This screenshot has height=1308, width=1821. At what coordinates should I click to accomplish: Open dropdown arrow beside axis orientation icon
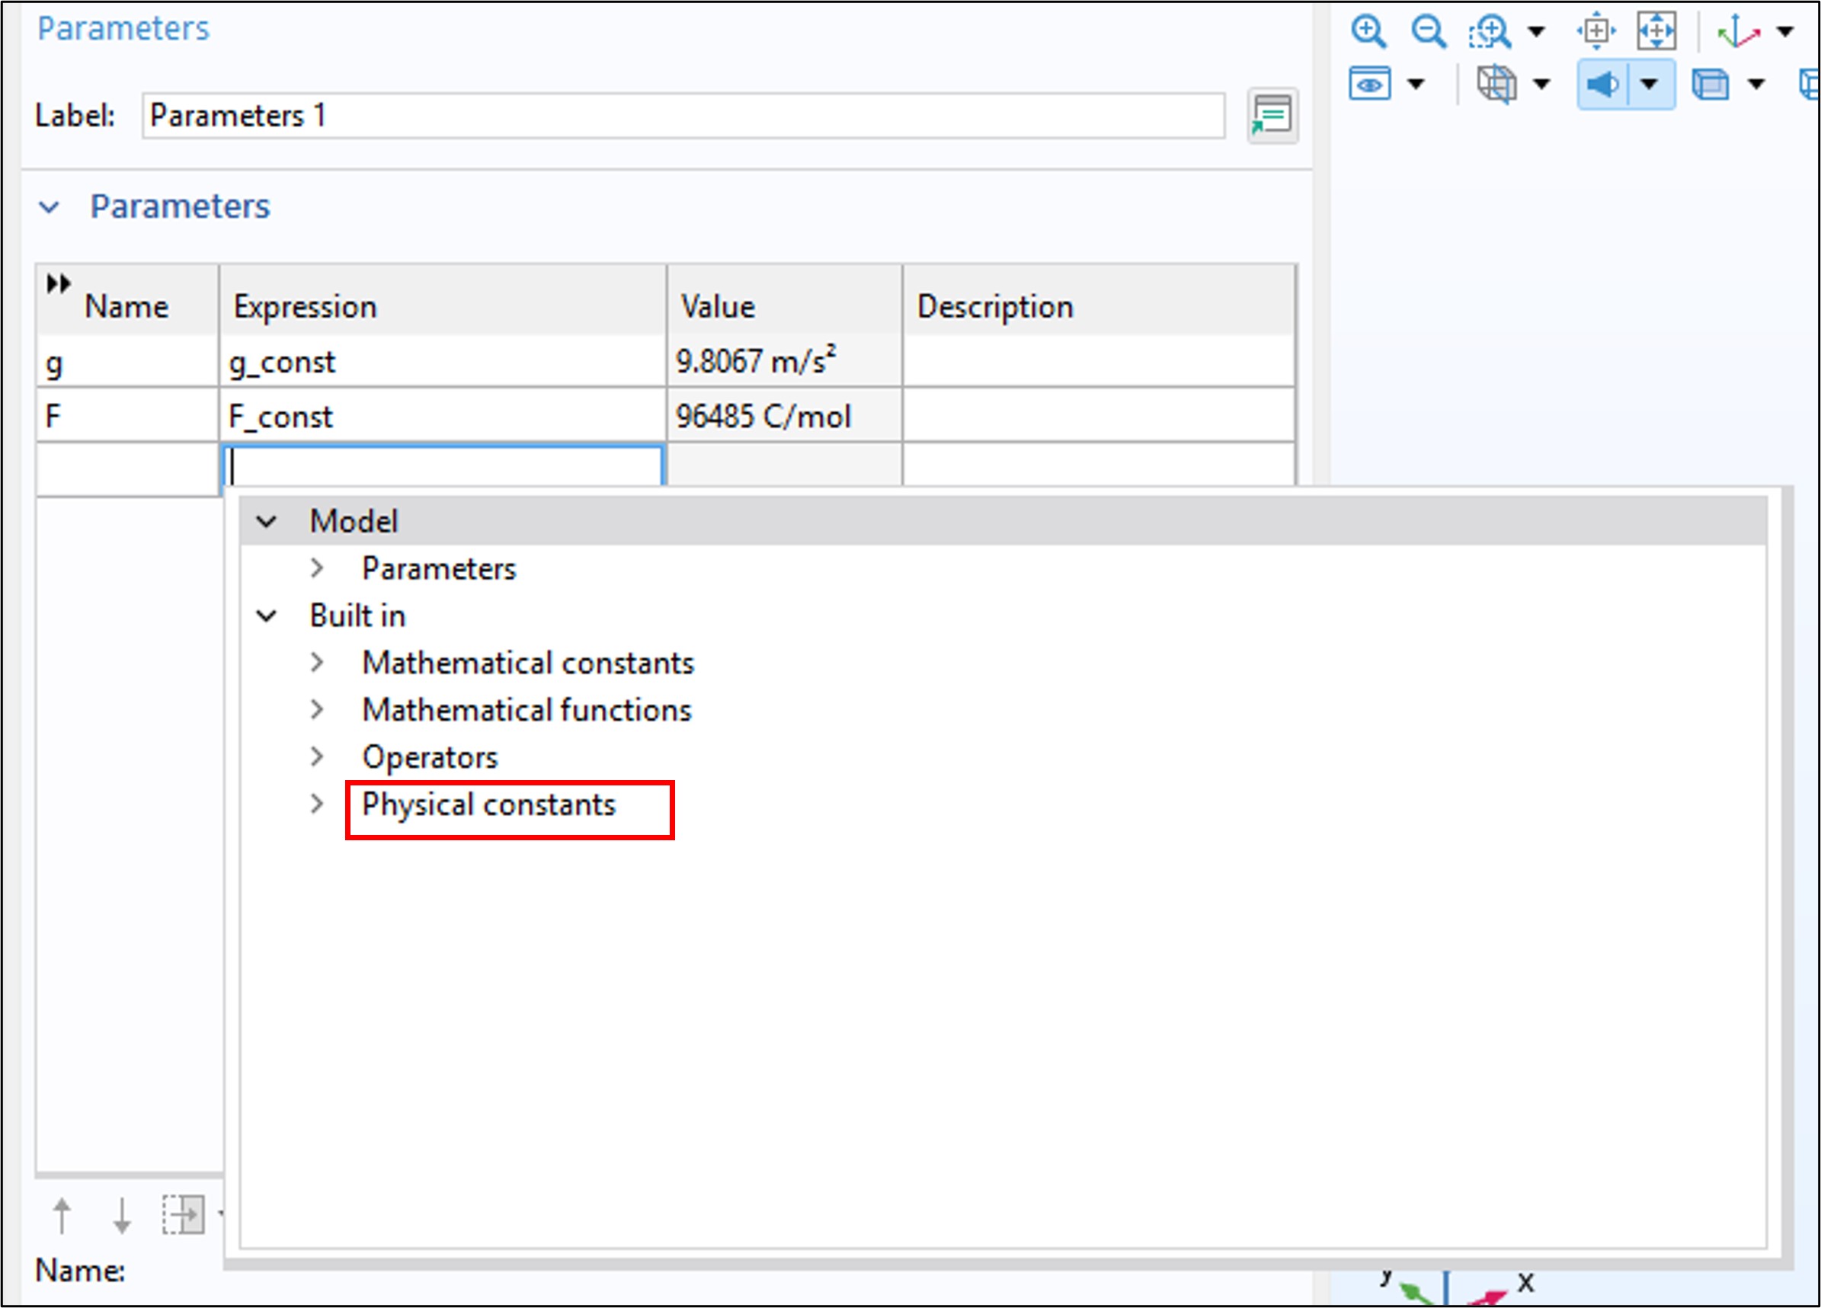[1785, 32]
